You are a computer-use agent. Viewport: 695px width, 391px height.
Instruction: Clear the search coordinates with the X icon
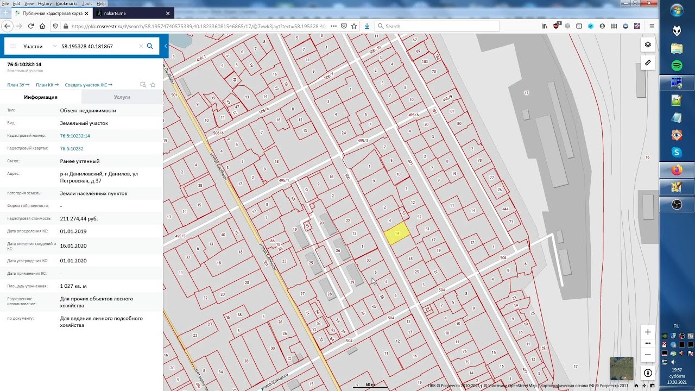click(x=141, y=46)
